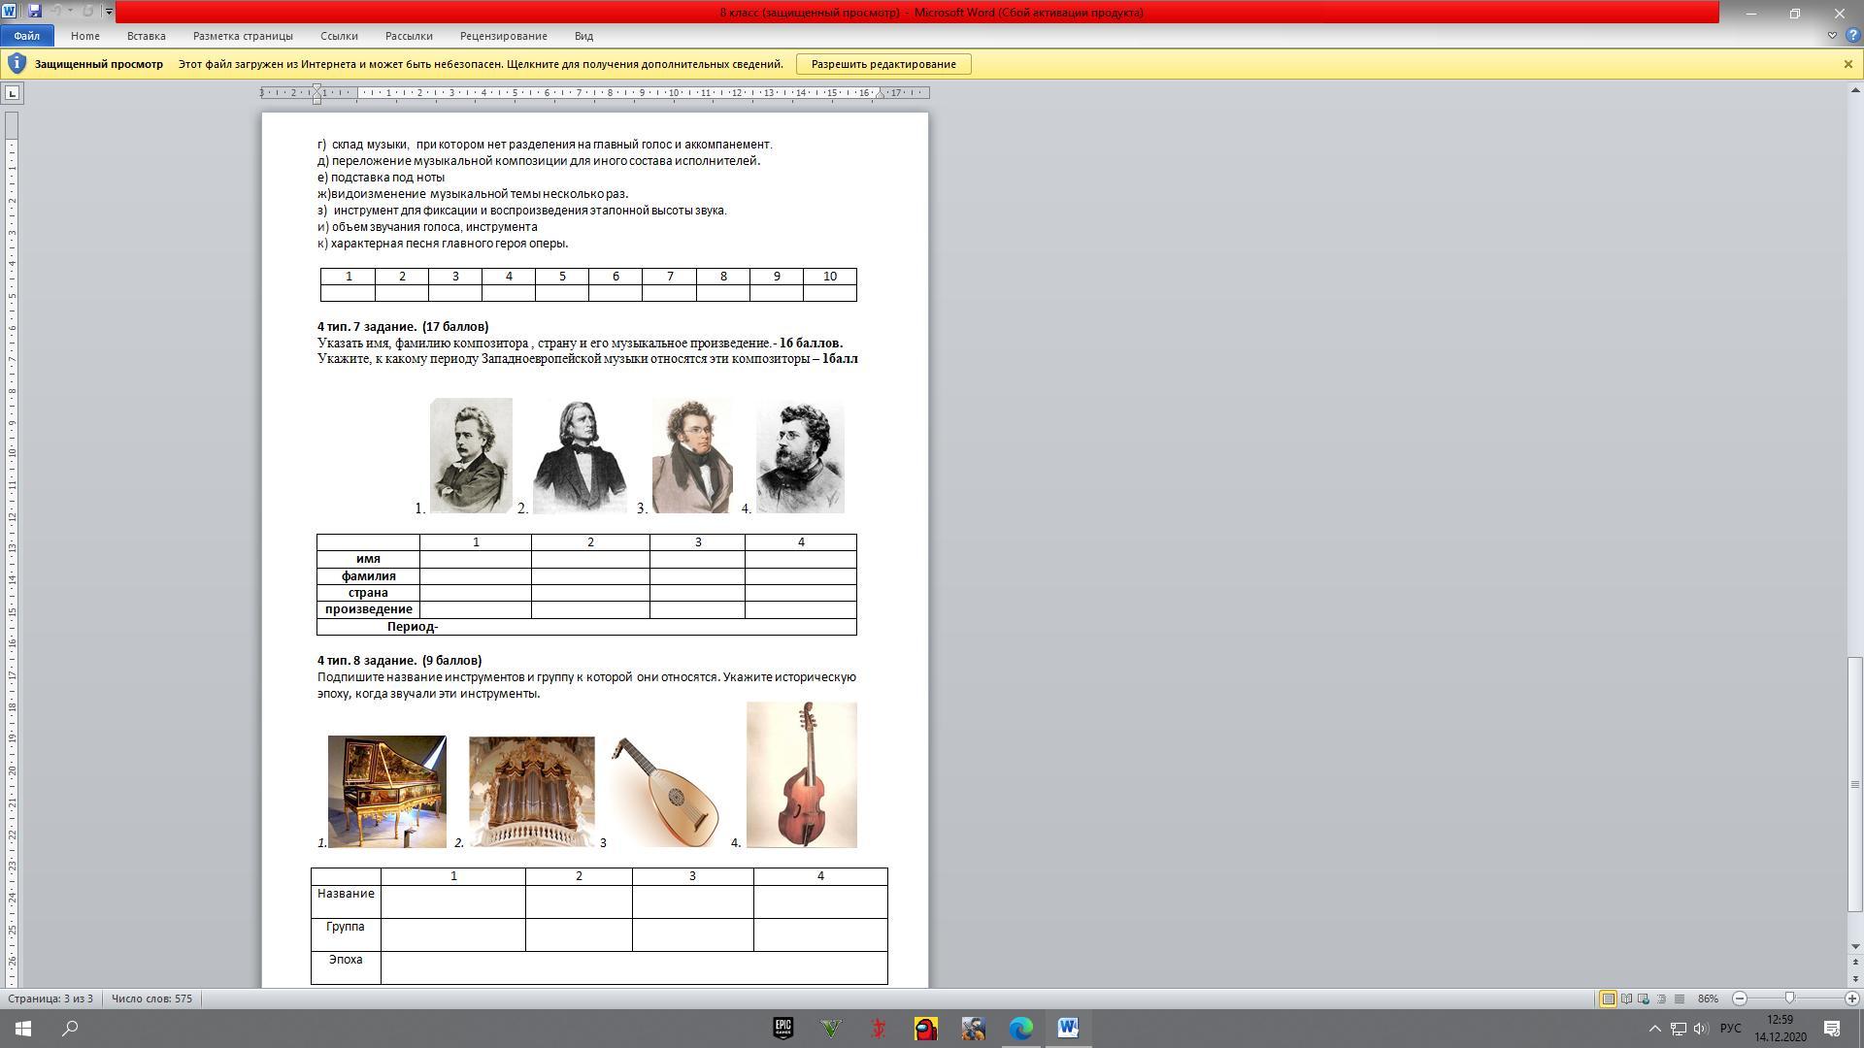Click the zoom in plus button
The image size is (1864, 1048).
[1851, 999]
